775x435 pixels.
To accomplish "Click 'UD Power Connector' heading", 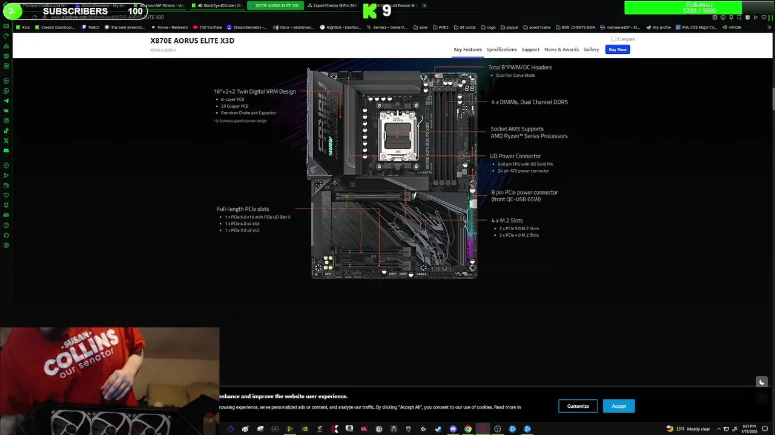I will point(515,156).
